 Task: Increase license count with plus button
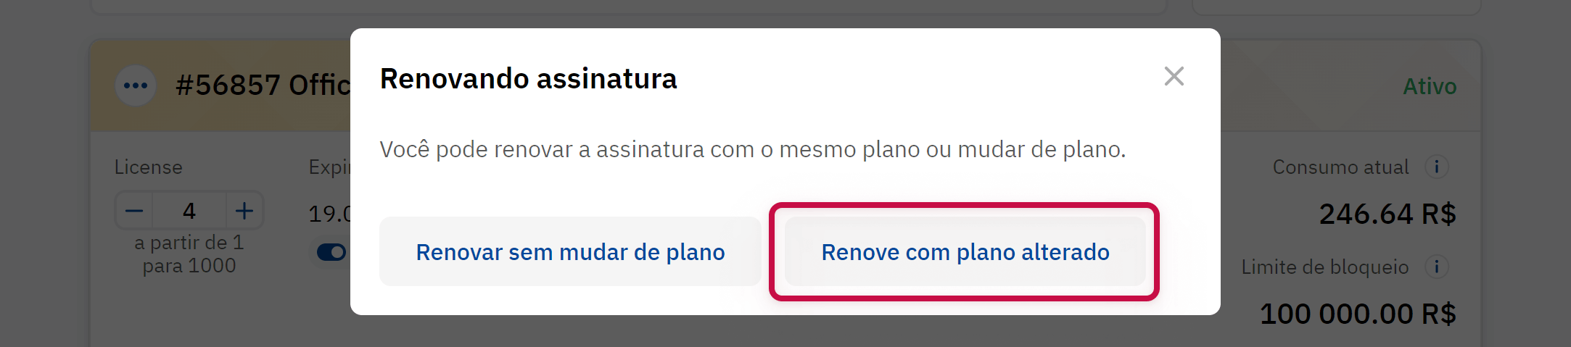(x=244, y=211)
